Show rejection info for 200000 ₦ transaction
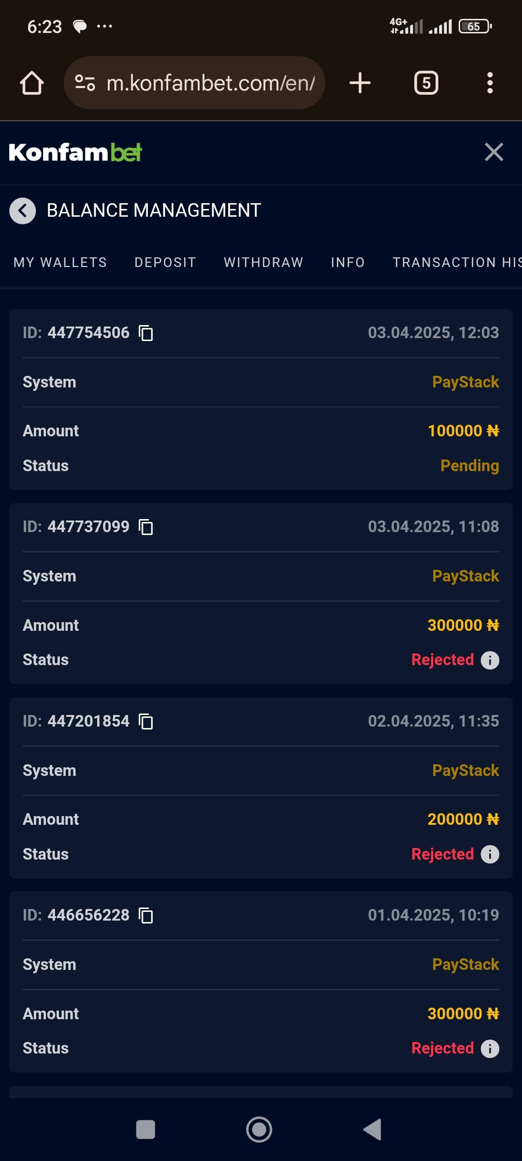 (x=490, y=854)
